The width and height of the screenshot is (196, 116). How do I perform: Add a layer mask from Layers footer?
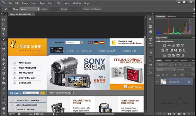(169, 114)
